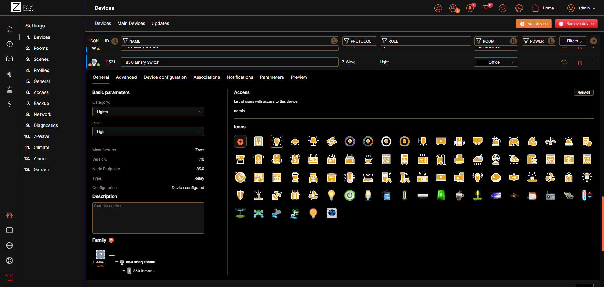
Task: Click the 85.0 Binary Switch name field
Action: click(x=230, y=62)
